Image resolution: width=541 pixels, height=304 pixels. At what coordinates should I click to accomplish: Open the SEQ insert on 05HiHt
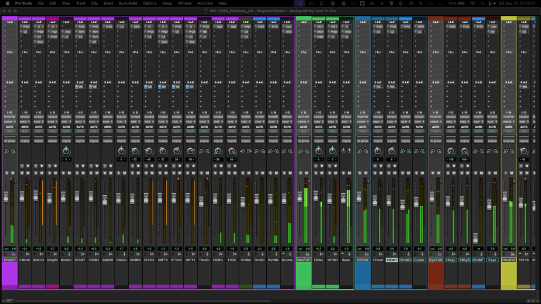click(x=135, y=26)
